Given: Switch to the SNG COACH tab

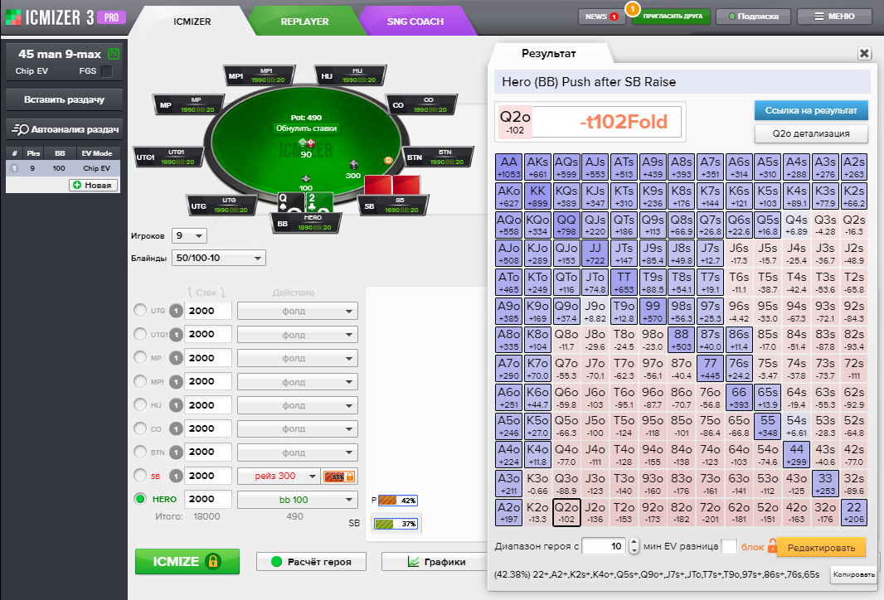Looking at the screenshot, I should (x=415, y=22).
